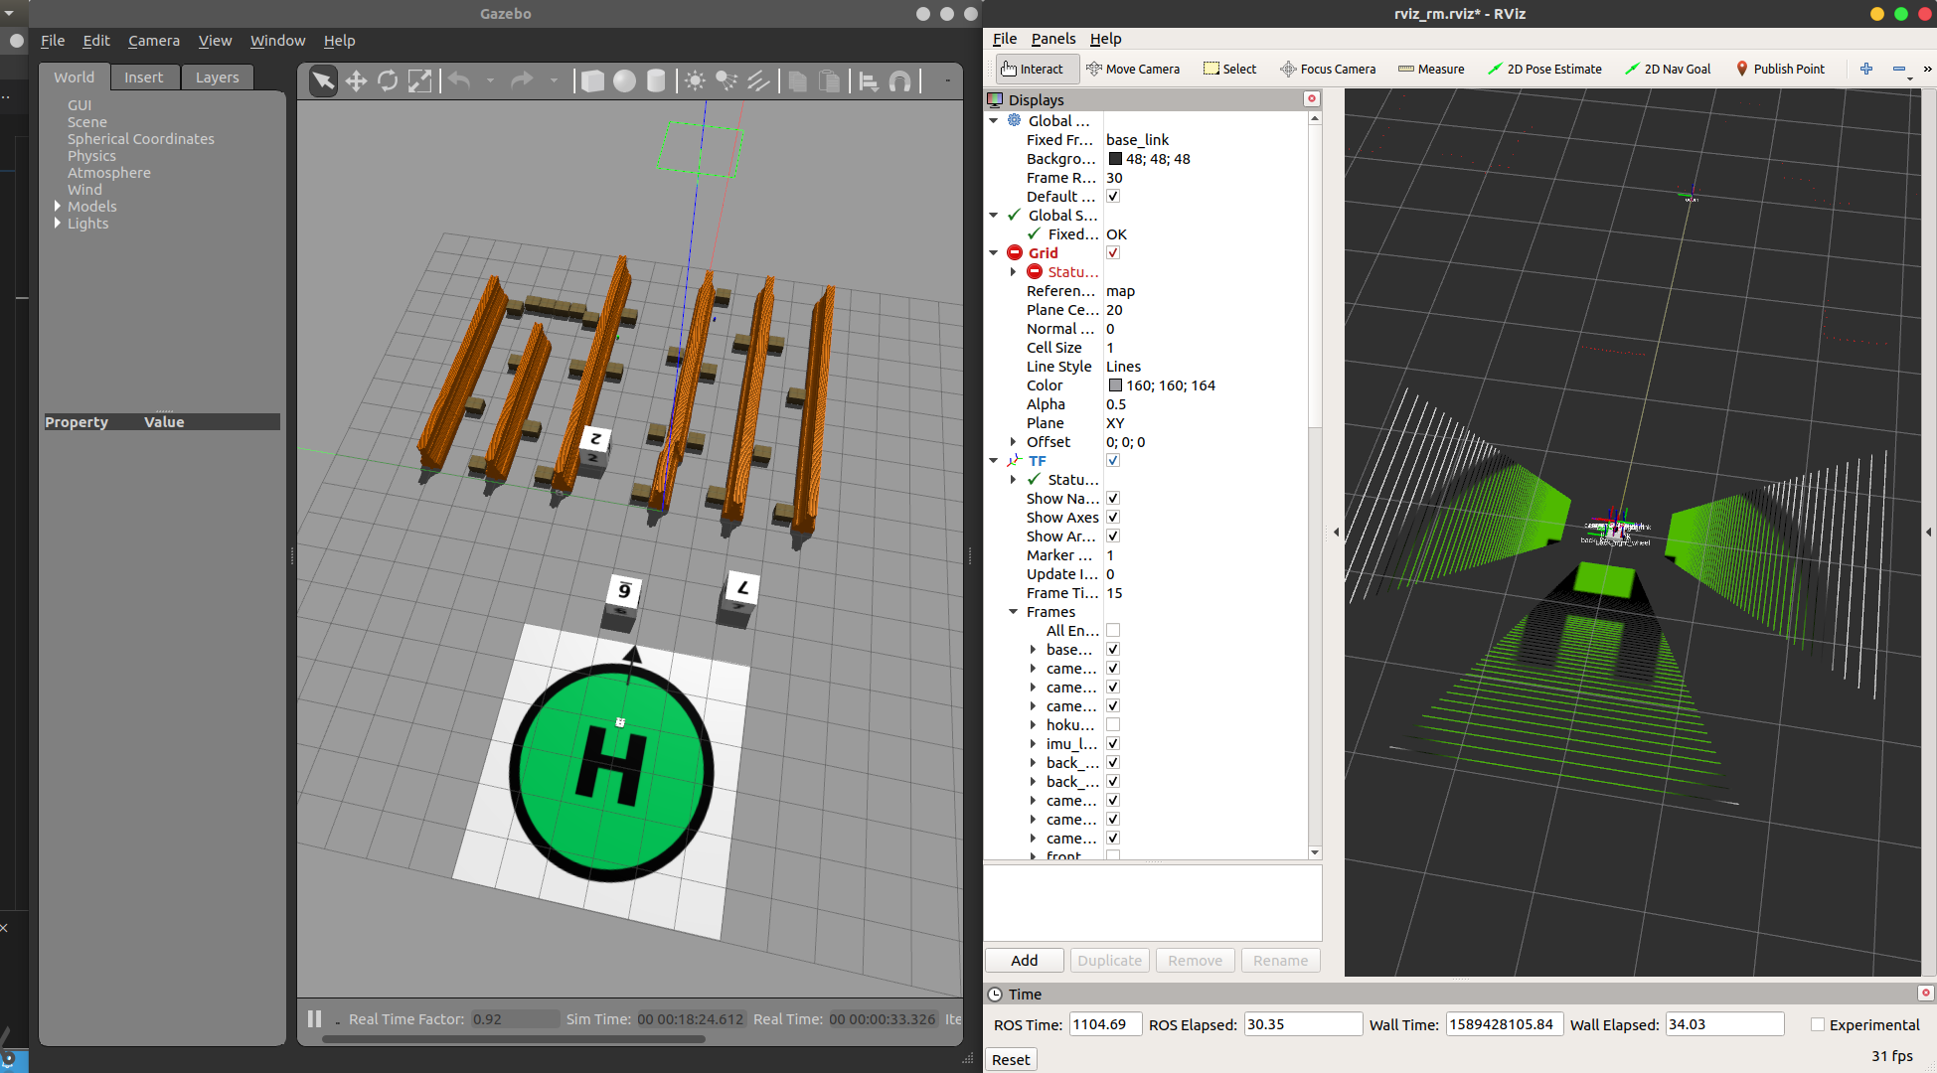The height and width of the screenshot is (1073, 1937).
Task: Open the Panels menu in RViz
Action: point(1052,39)
